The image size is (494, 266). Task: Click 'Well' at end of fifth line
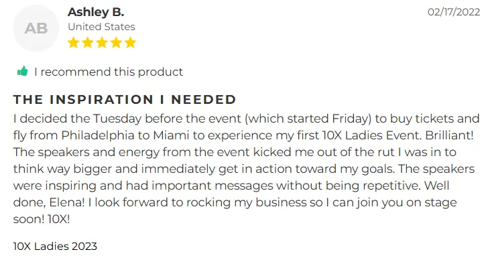(436, 186)
